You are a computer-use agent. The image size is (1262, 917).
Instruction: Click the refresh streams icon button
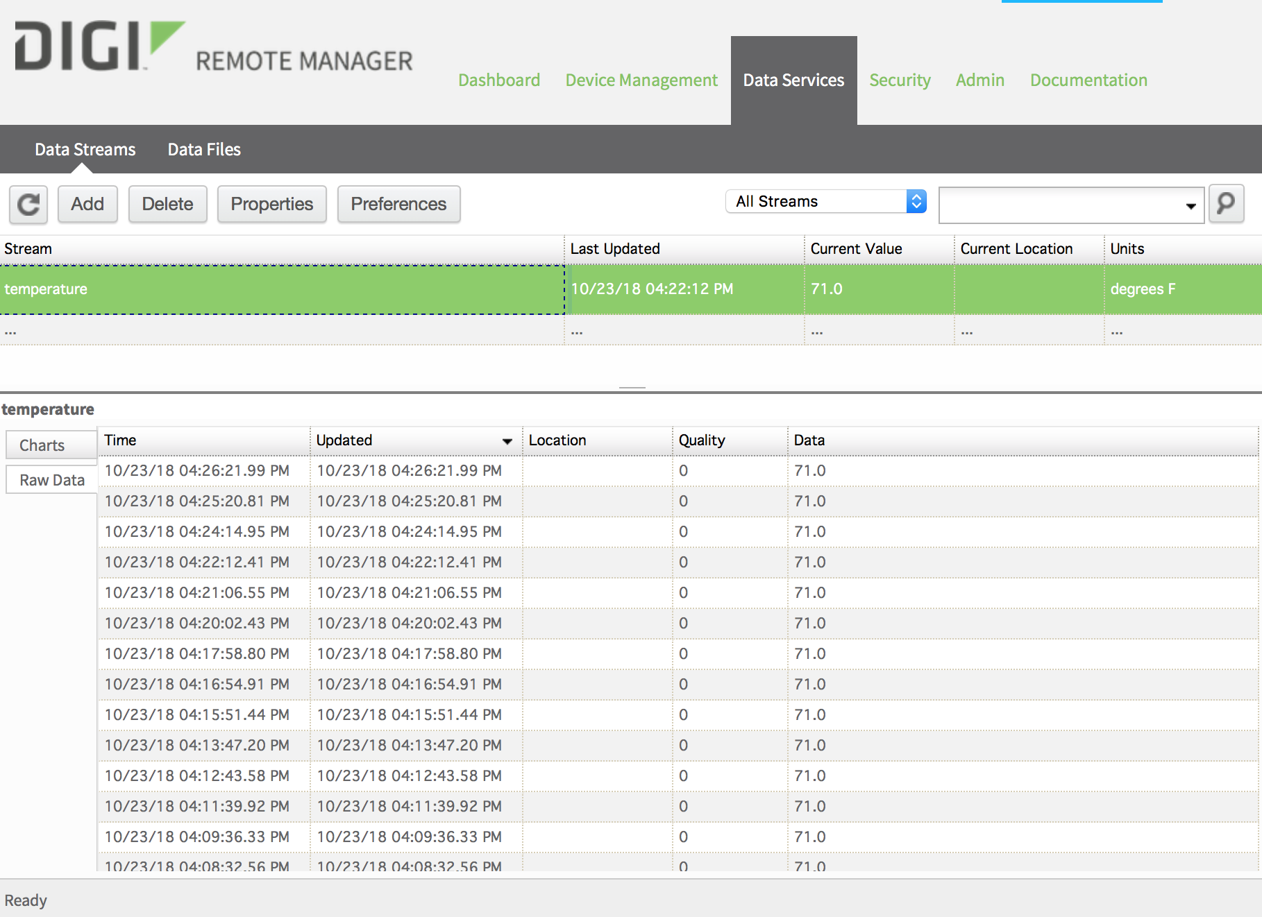click(x=28, y=205)
